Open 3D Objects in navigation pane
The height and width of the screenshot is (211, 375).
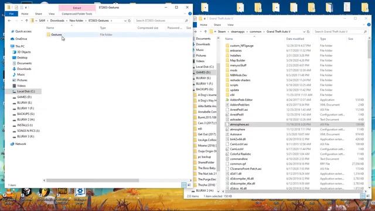[23, 52]
